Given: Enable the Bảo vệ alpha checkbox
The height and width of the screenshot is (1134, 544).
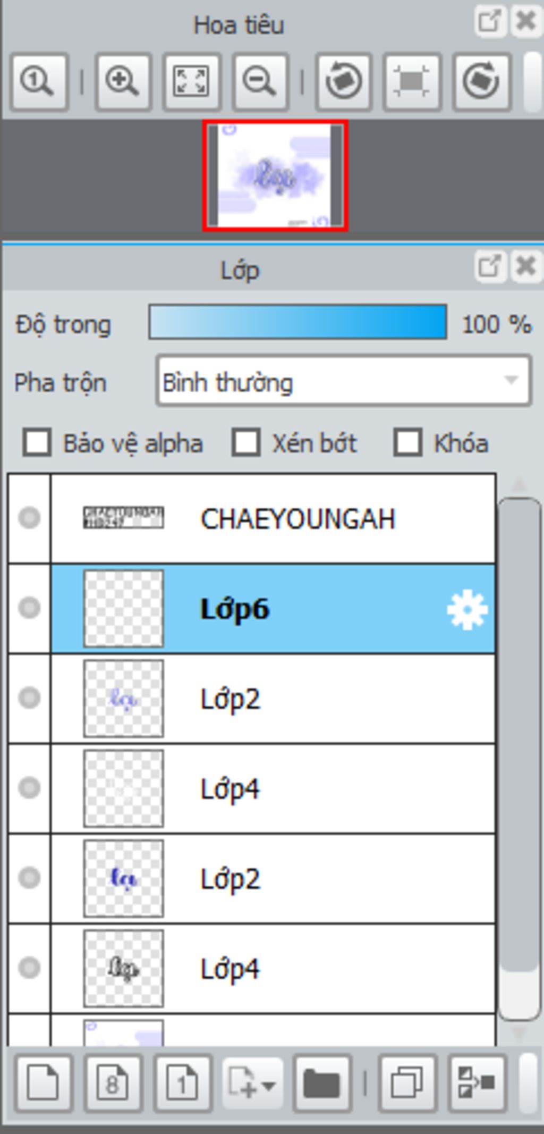Looking at the screenshot, I should (x=37, y=443).
